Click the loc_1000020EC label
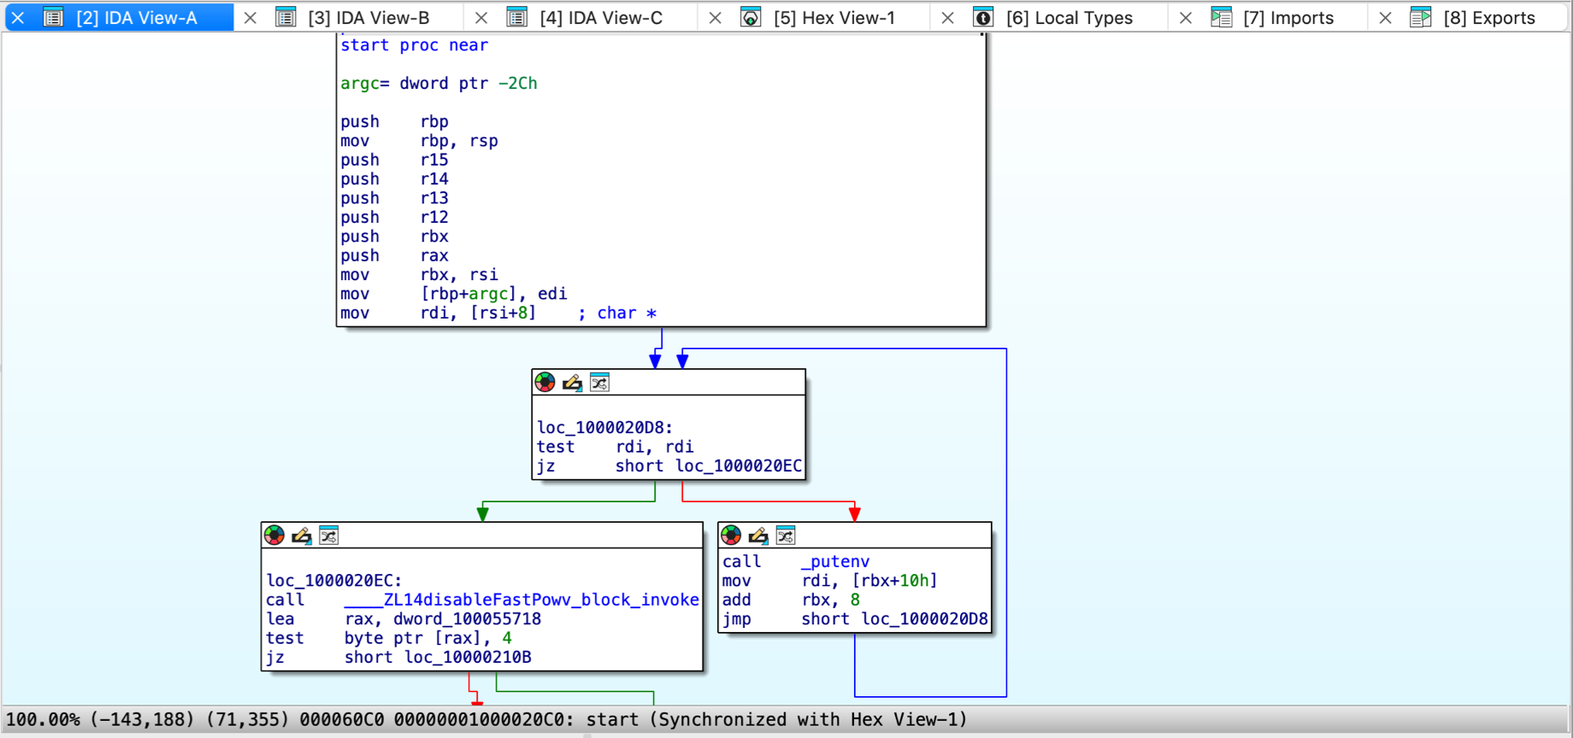Image resolution: width=1573 pixels, height=738 pixels. 334,580
